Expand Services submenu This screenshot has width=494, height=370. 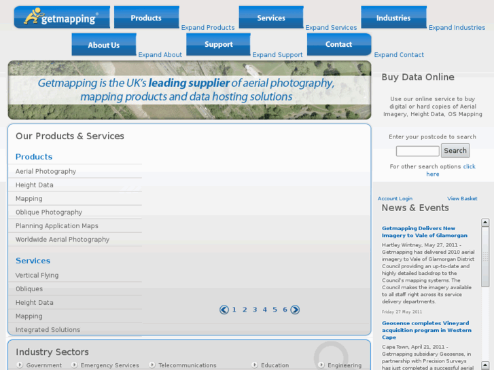331,27
